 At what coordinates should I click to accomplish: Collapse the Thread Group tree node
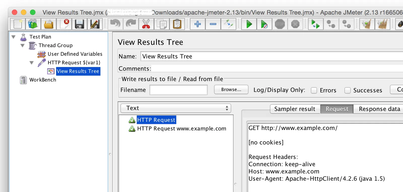coord(23,45)
